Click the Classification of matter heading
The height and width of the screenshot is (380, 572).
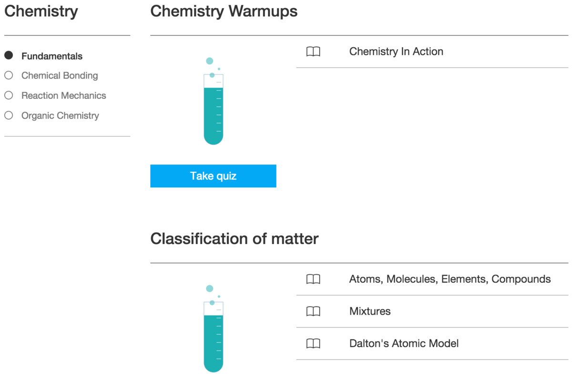click(235, 238)
